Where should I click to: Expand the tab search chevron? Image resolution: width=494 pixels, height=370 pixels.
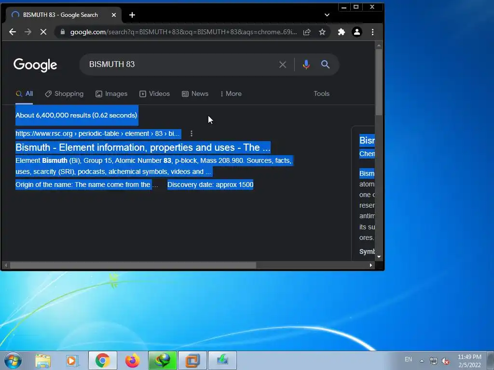pyautogui.click(x=327, y=15)
